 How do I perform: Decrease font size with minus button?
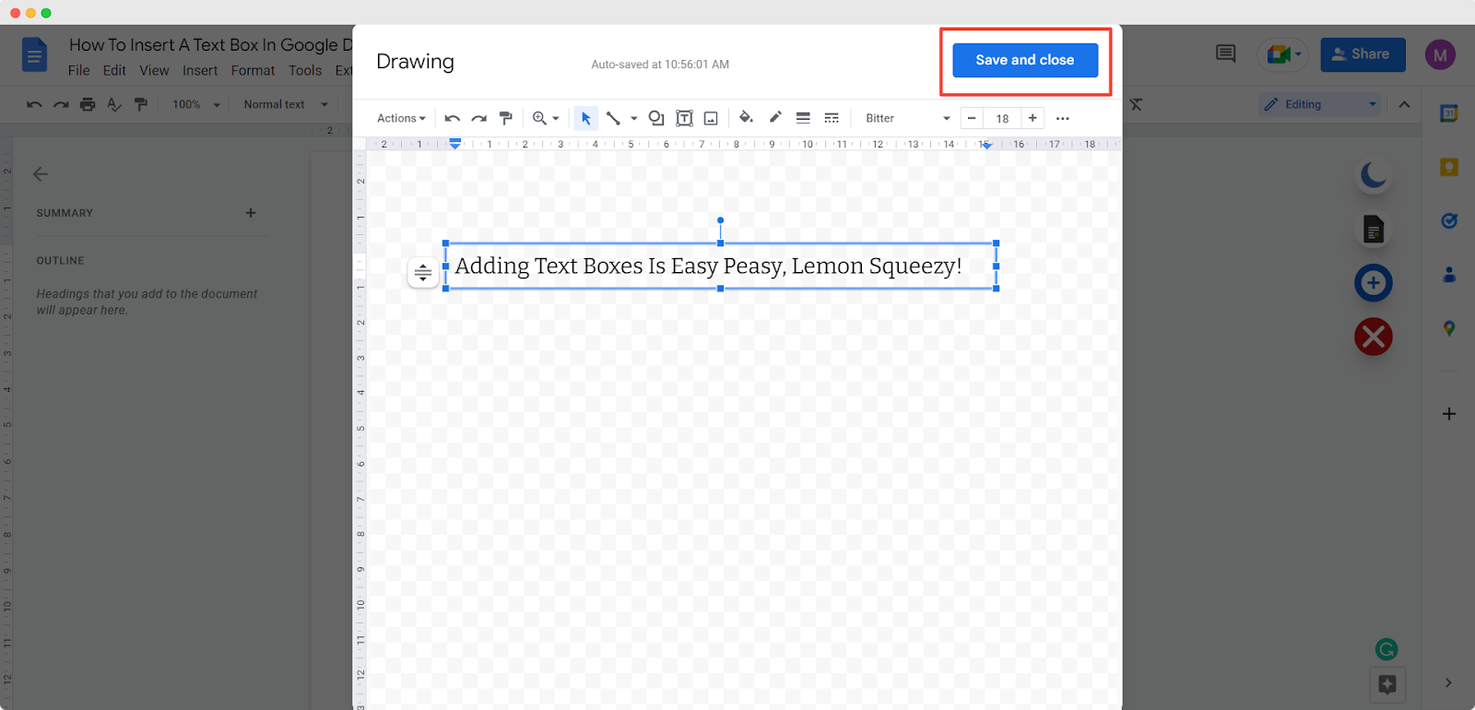click(x=972, y=118)
